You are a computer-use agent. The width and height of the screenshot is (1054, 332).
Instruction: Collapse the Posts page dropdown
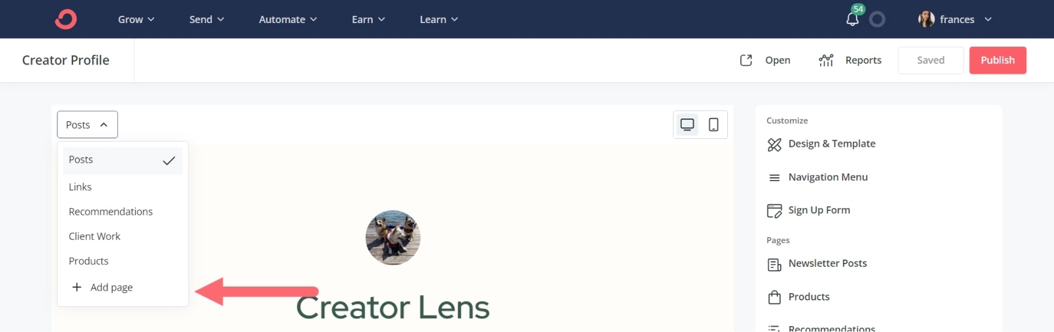tap(87, 124)
